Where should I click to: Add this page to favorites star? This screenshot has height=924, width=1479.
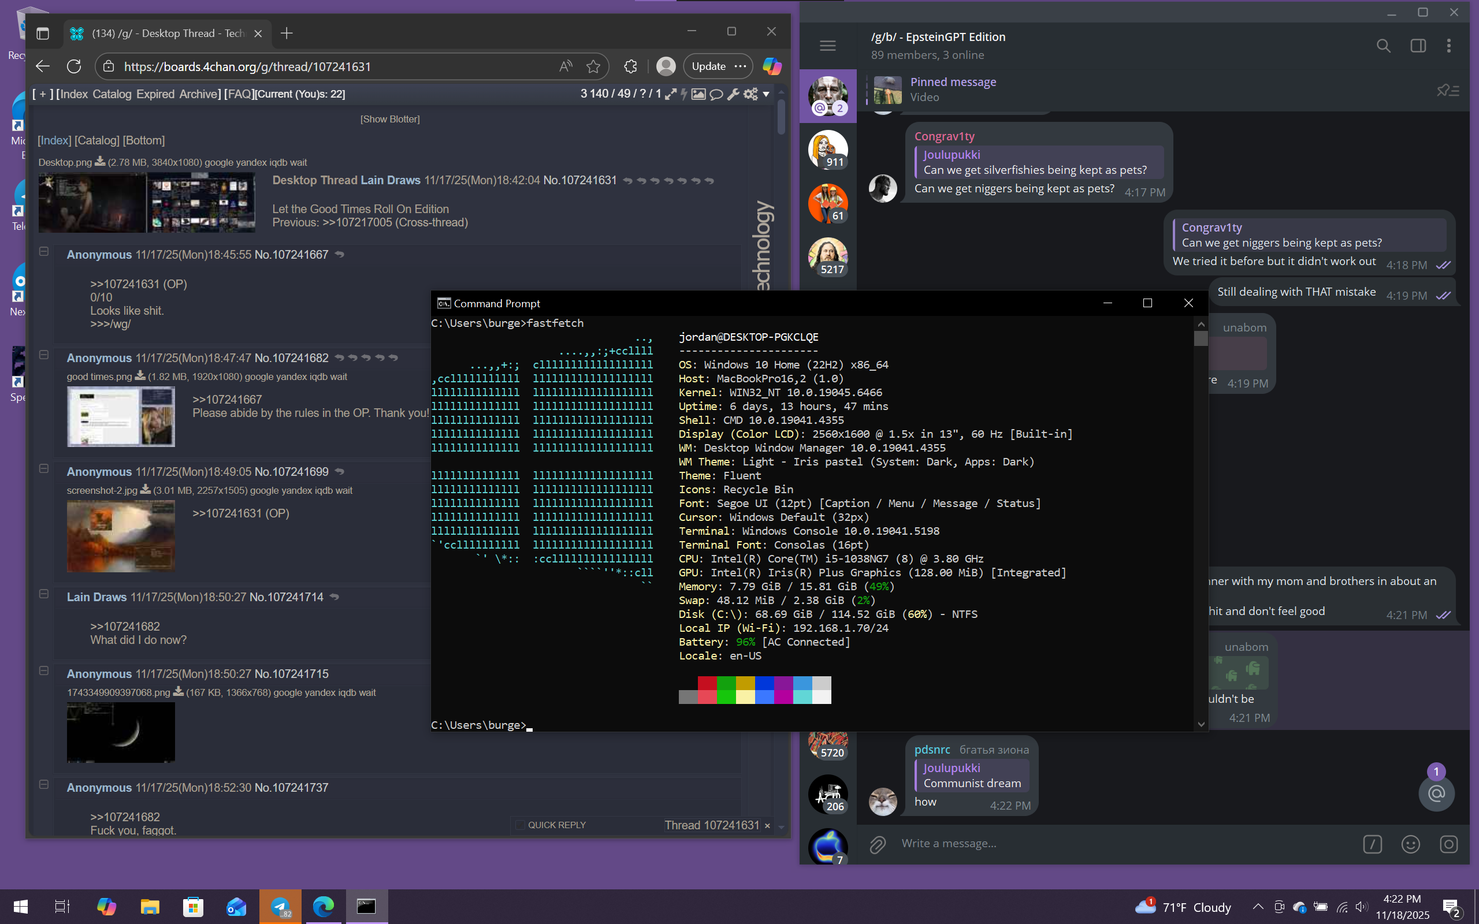click(593, 66)
